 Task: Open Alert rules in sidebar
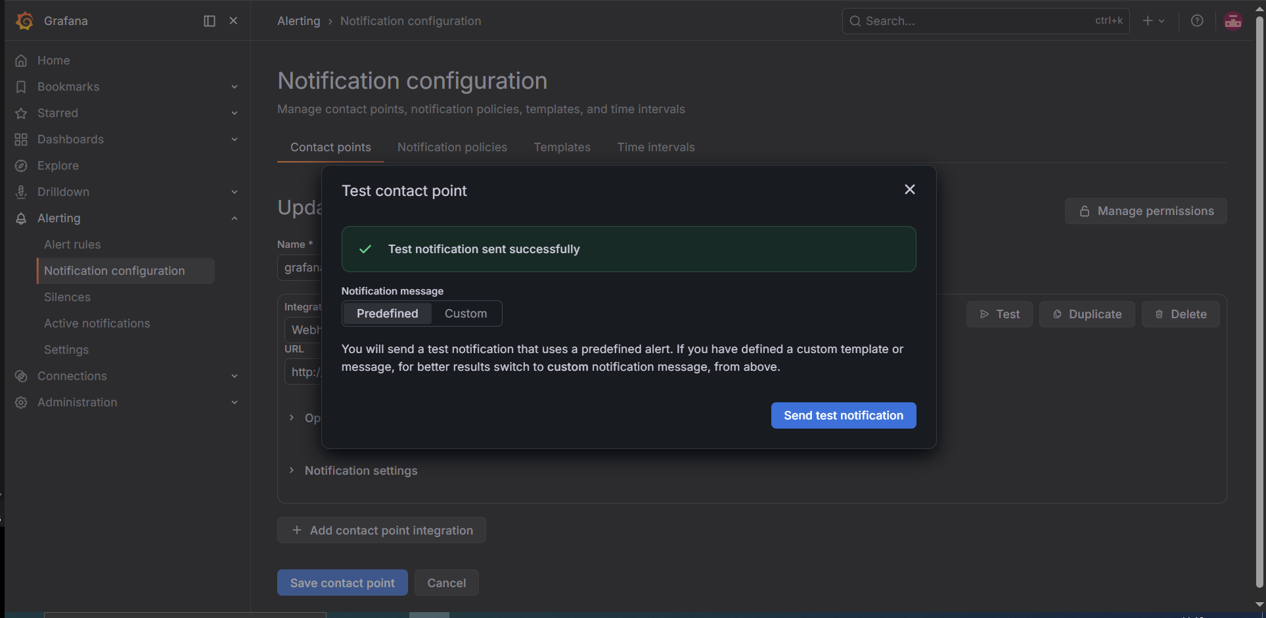72,245
